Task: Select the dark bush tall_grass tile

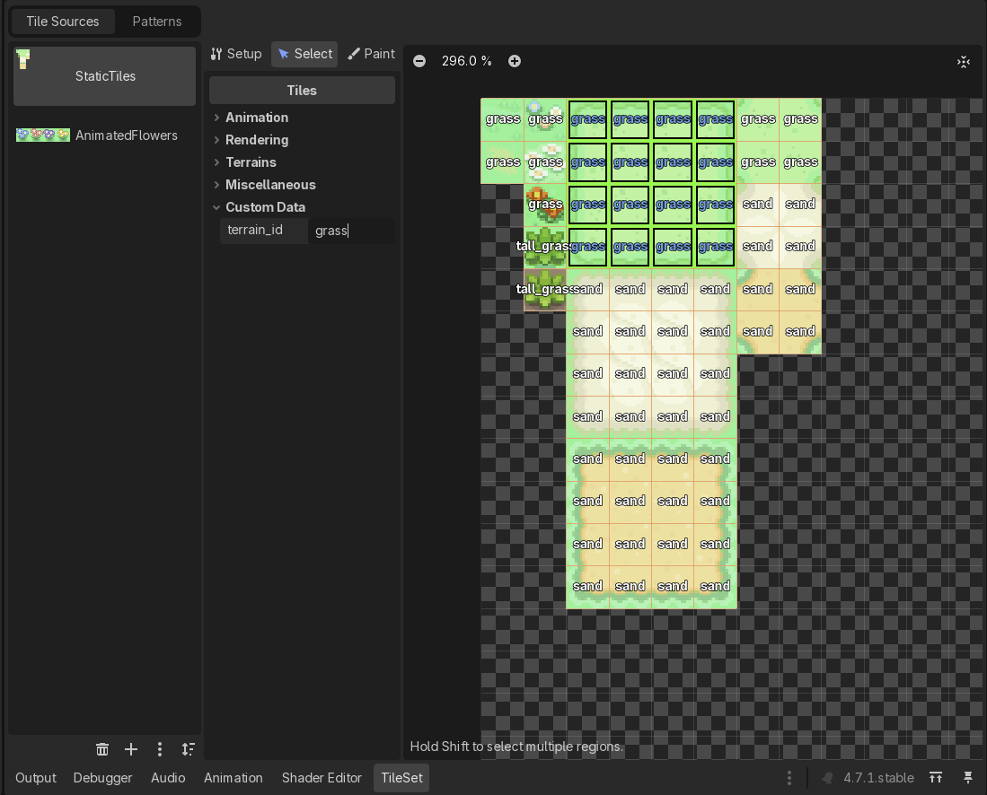Action: pos(545,247)
